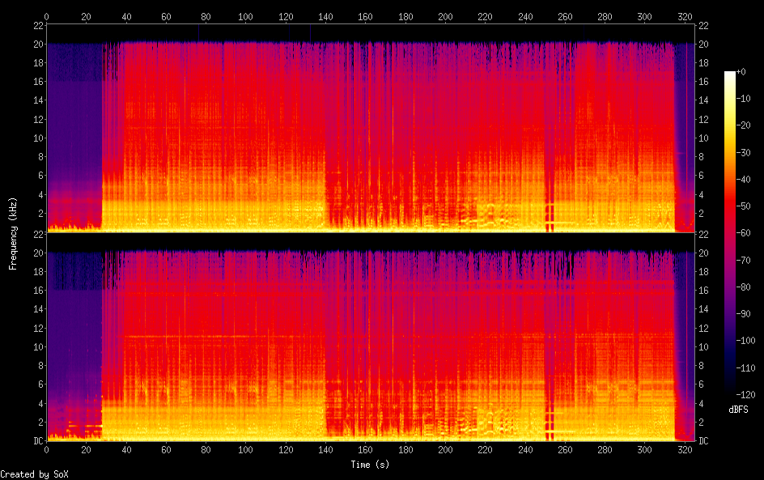Click the '-90' color scale label
The width and height of the screenshot is (764, 480).
pyautogui.click(x=744, y=314)
